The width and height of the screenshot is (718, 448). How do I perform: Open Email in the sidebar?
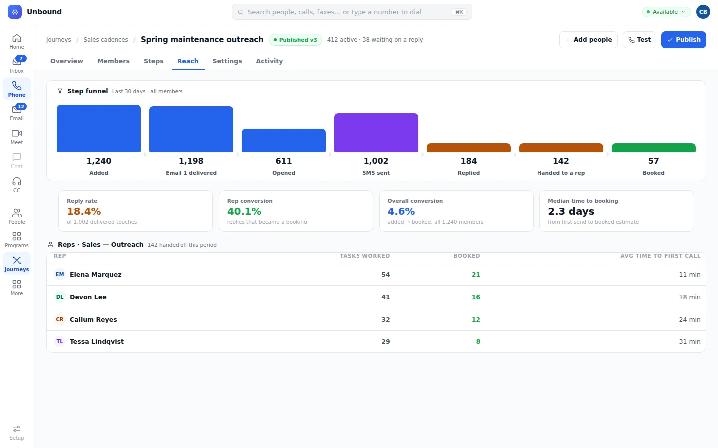tap(17, 113)
